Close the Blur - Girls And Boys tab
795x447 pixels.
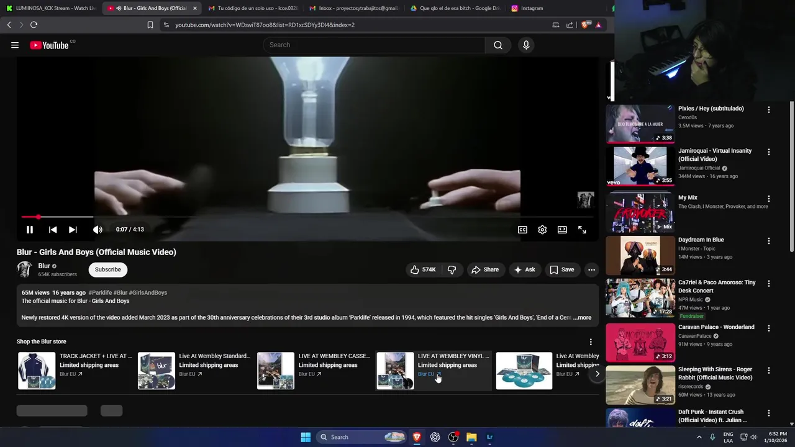pyautogui.click(x=195, y=8)
